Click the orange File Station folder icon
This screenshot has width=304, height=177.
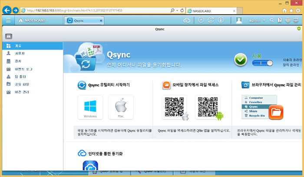(276, 112)
